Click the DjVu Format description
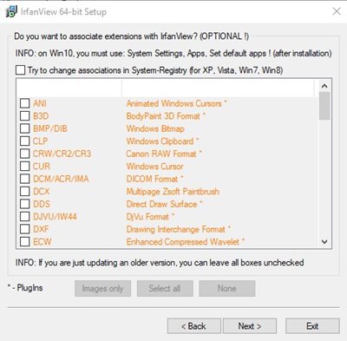347x341 pixels. click(x=150, y=217)
